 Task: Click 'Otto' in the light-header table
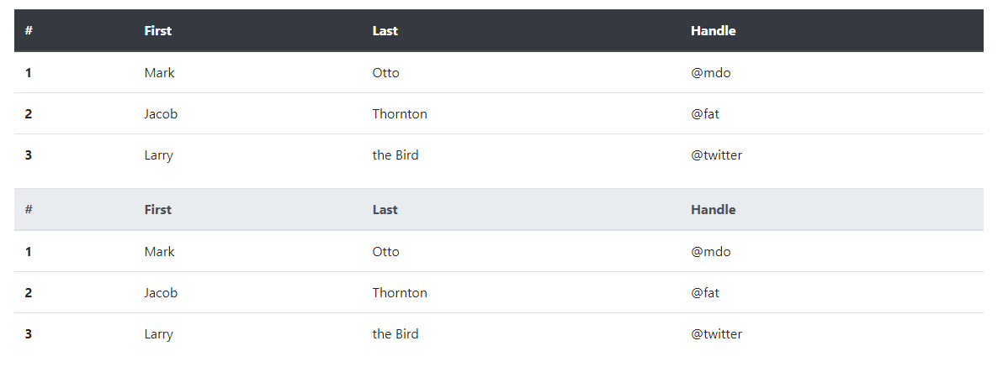pos(385,252)
